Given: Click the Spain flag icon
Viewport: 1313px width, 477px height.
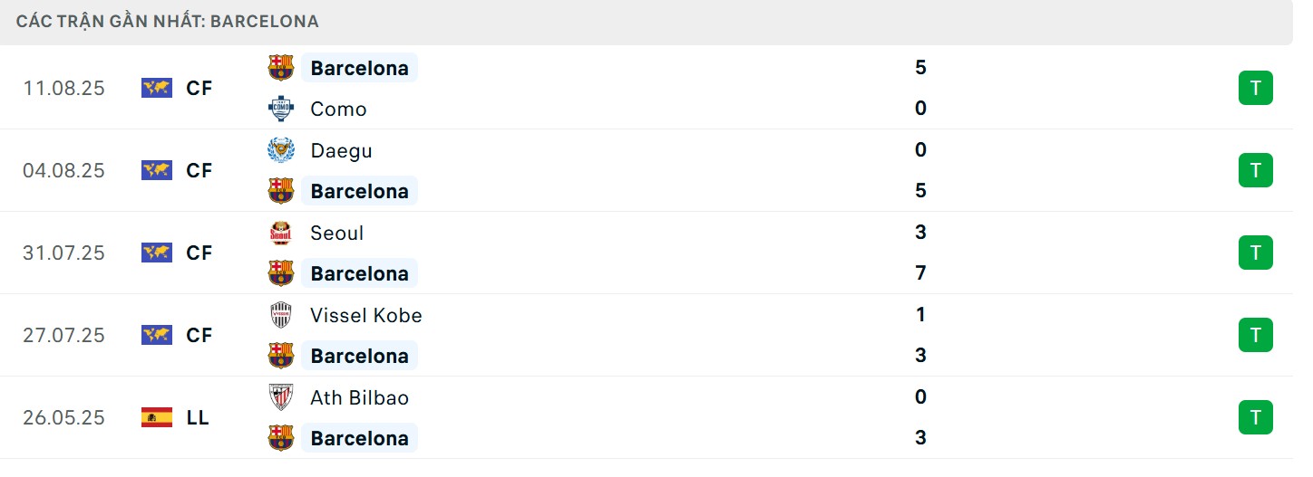Looking at the screenshot, I should [157, 417].
